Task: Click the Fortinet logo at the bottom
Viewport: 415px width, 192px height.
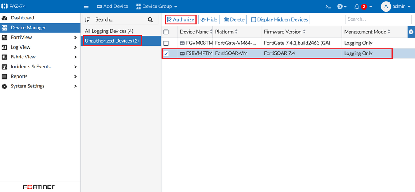Action: pyautogui.click(x=39, y=187)
